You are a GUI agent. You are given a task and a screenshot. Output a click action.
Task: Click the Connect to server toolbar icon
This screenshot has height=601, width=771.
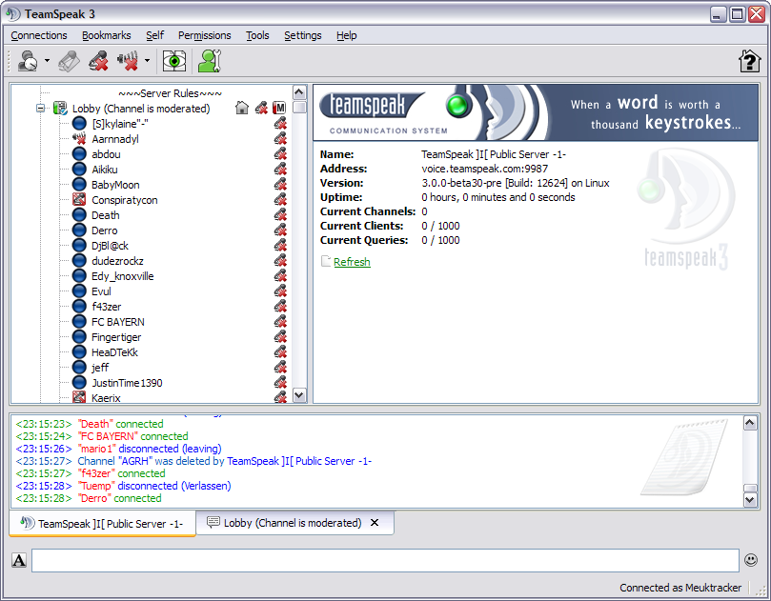tap(28, 61)
